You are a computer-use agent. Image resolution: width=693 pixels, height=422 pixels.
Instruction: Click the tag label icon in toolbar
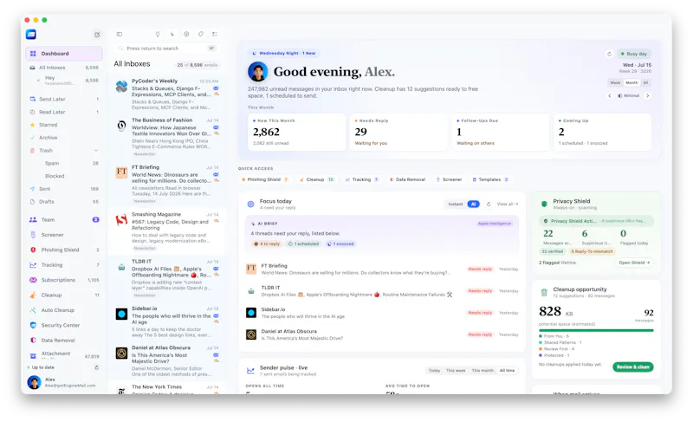(x=201, y=34)
